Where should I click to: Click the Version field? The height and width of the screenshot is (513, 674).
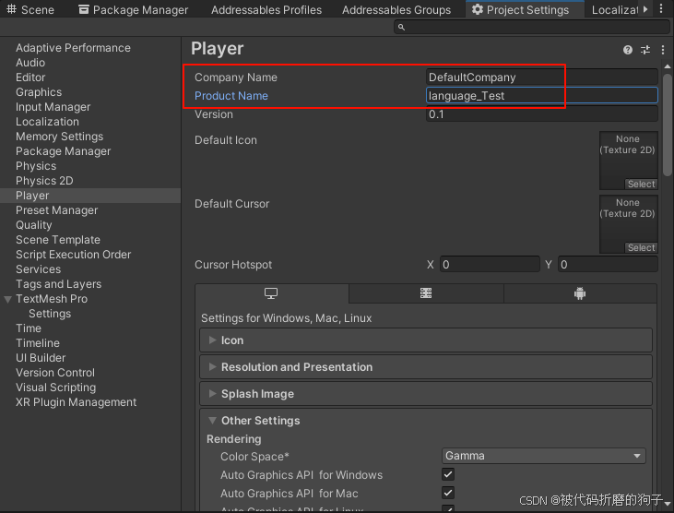point(541,114)
